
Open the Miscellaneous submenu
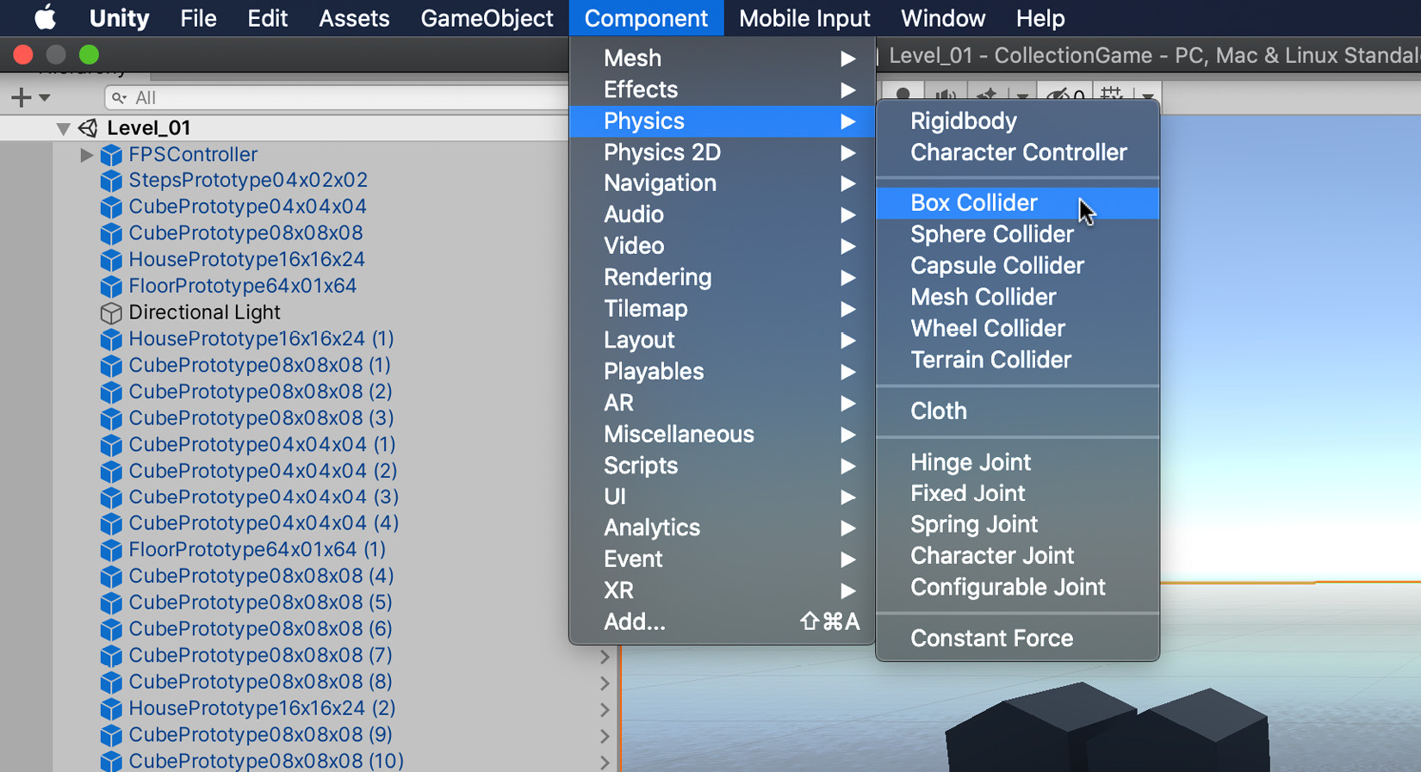722,435
